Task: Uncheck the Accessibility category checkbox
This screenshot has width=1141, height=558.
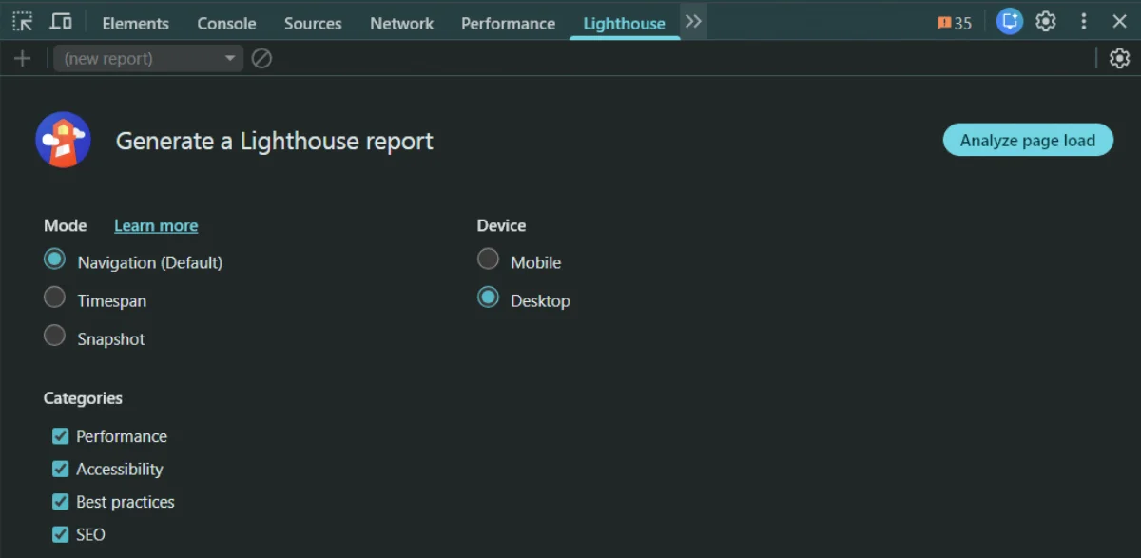Action: click(61, 469)
